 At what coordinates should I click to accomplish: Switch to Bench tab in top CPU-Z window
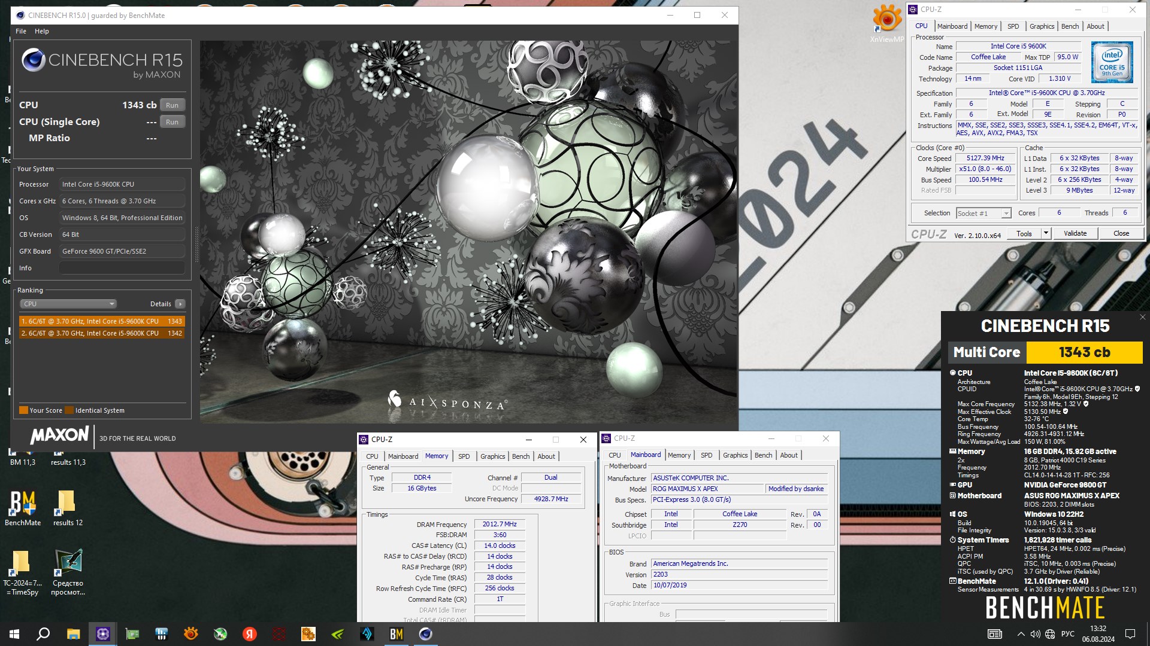(x=1070, y=26)
